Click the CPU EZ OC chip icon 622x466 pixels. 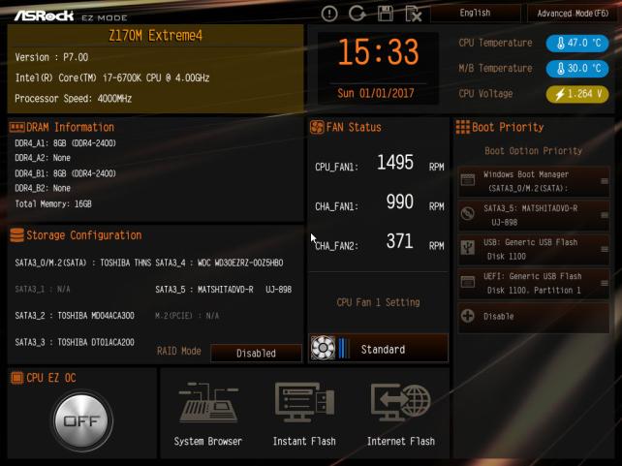point(16,378)
